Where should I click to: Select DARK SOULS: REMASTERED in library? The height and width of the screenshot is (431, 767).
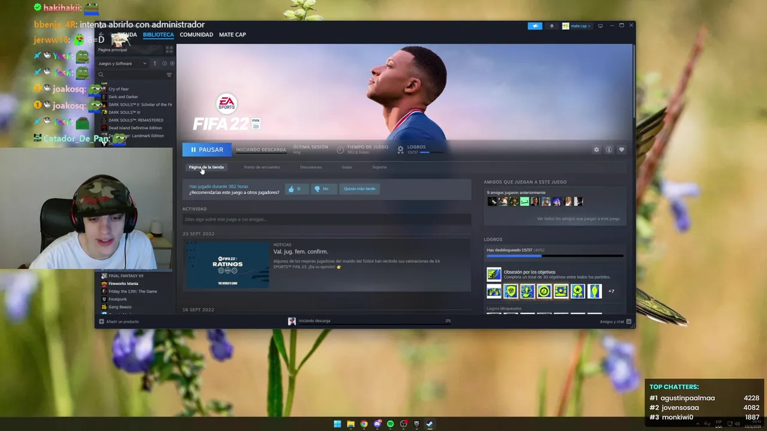point(135,120)
